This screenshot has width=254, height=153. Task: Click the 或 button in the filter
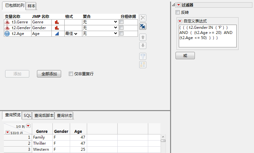coord(185,56)
